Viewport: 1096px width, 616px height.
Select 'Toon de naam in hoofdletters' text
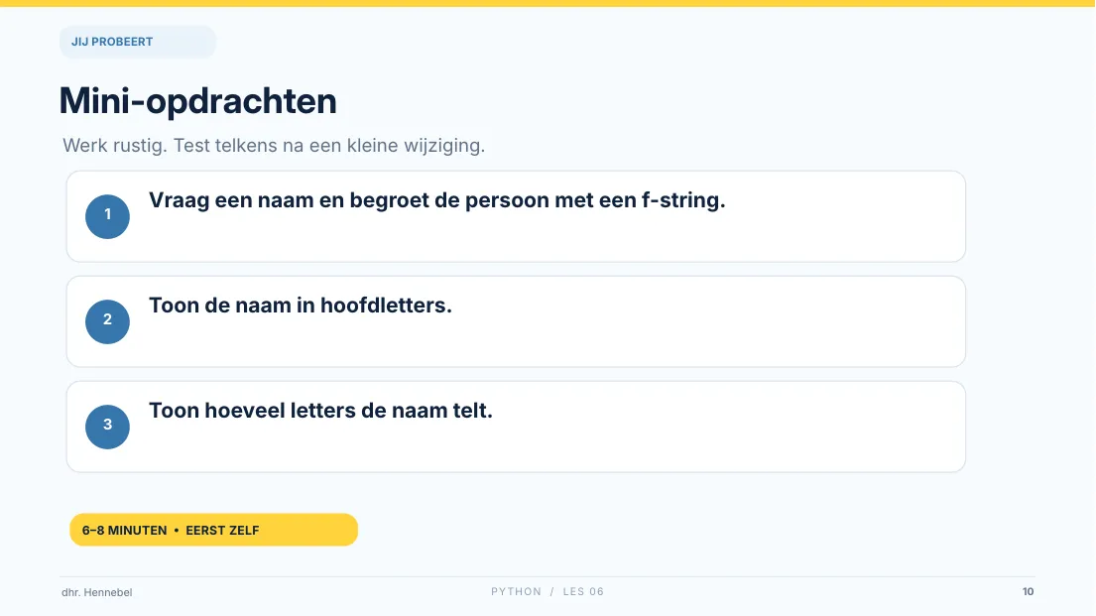(300, 306)
